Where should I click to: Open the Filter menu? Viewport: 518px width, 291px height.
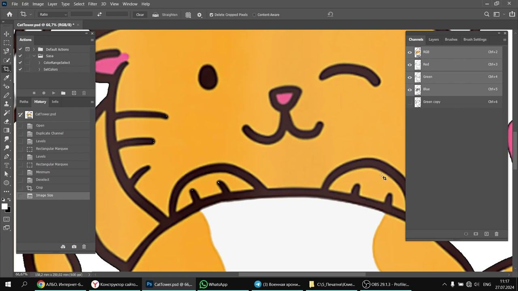click(93, 4)
